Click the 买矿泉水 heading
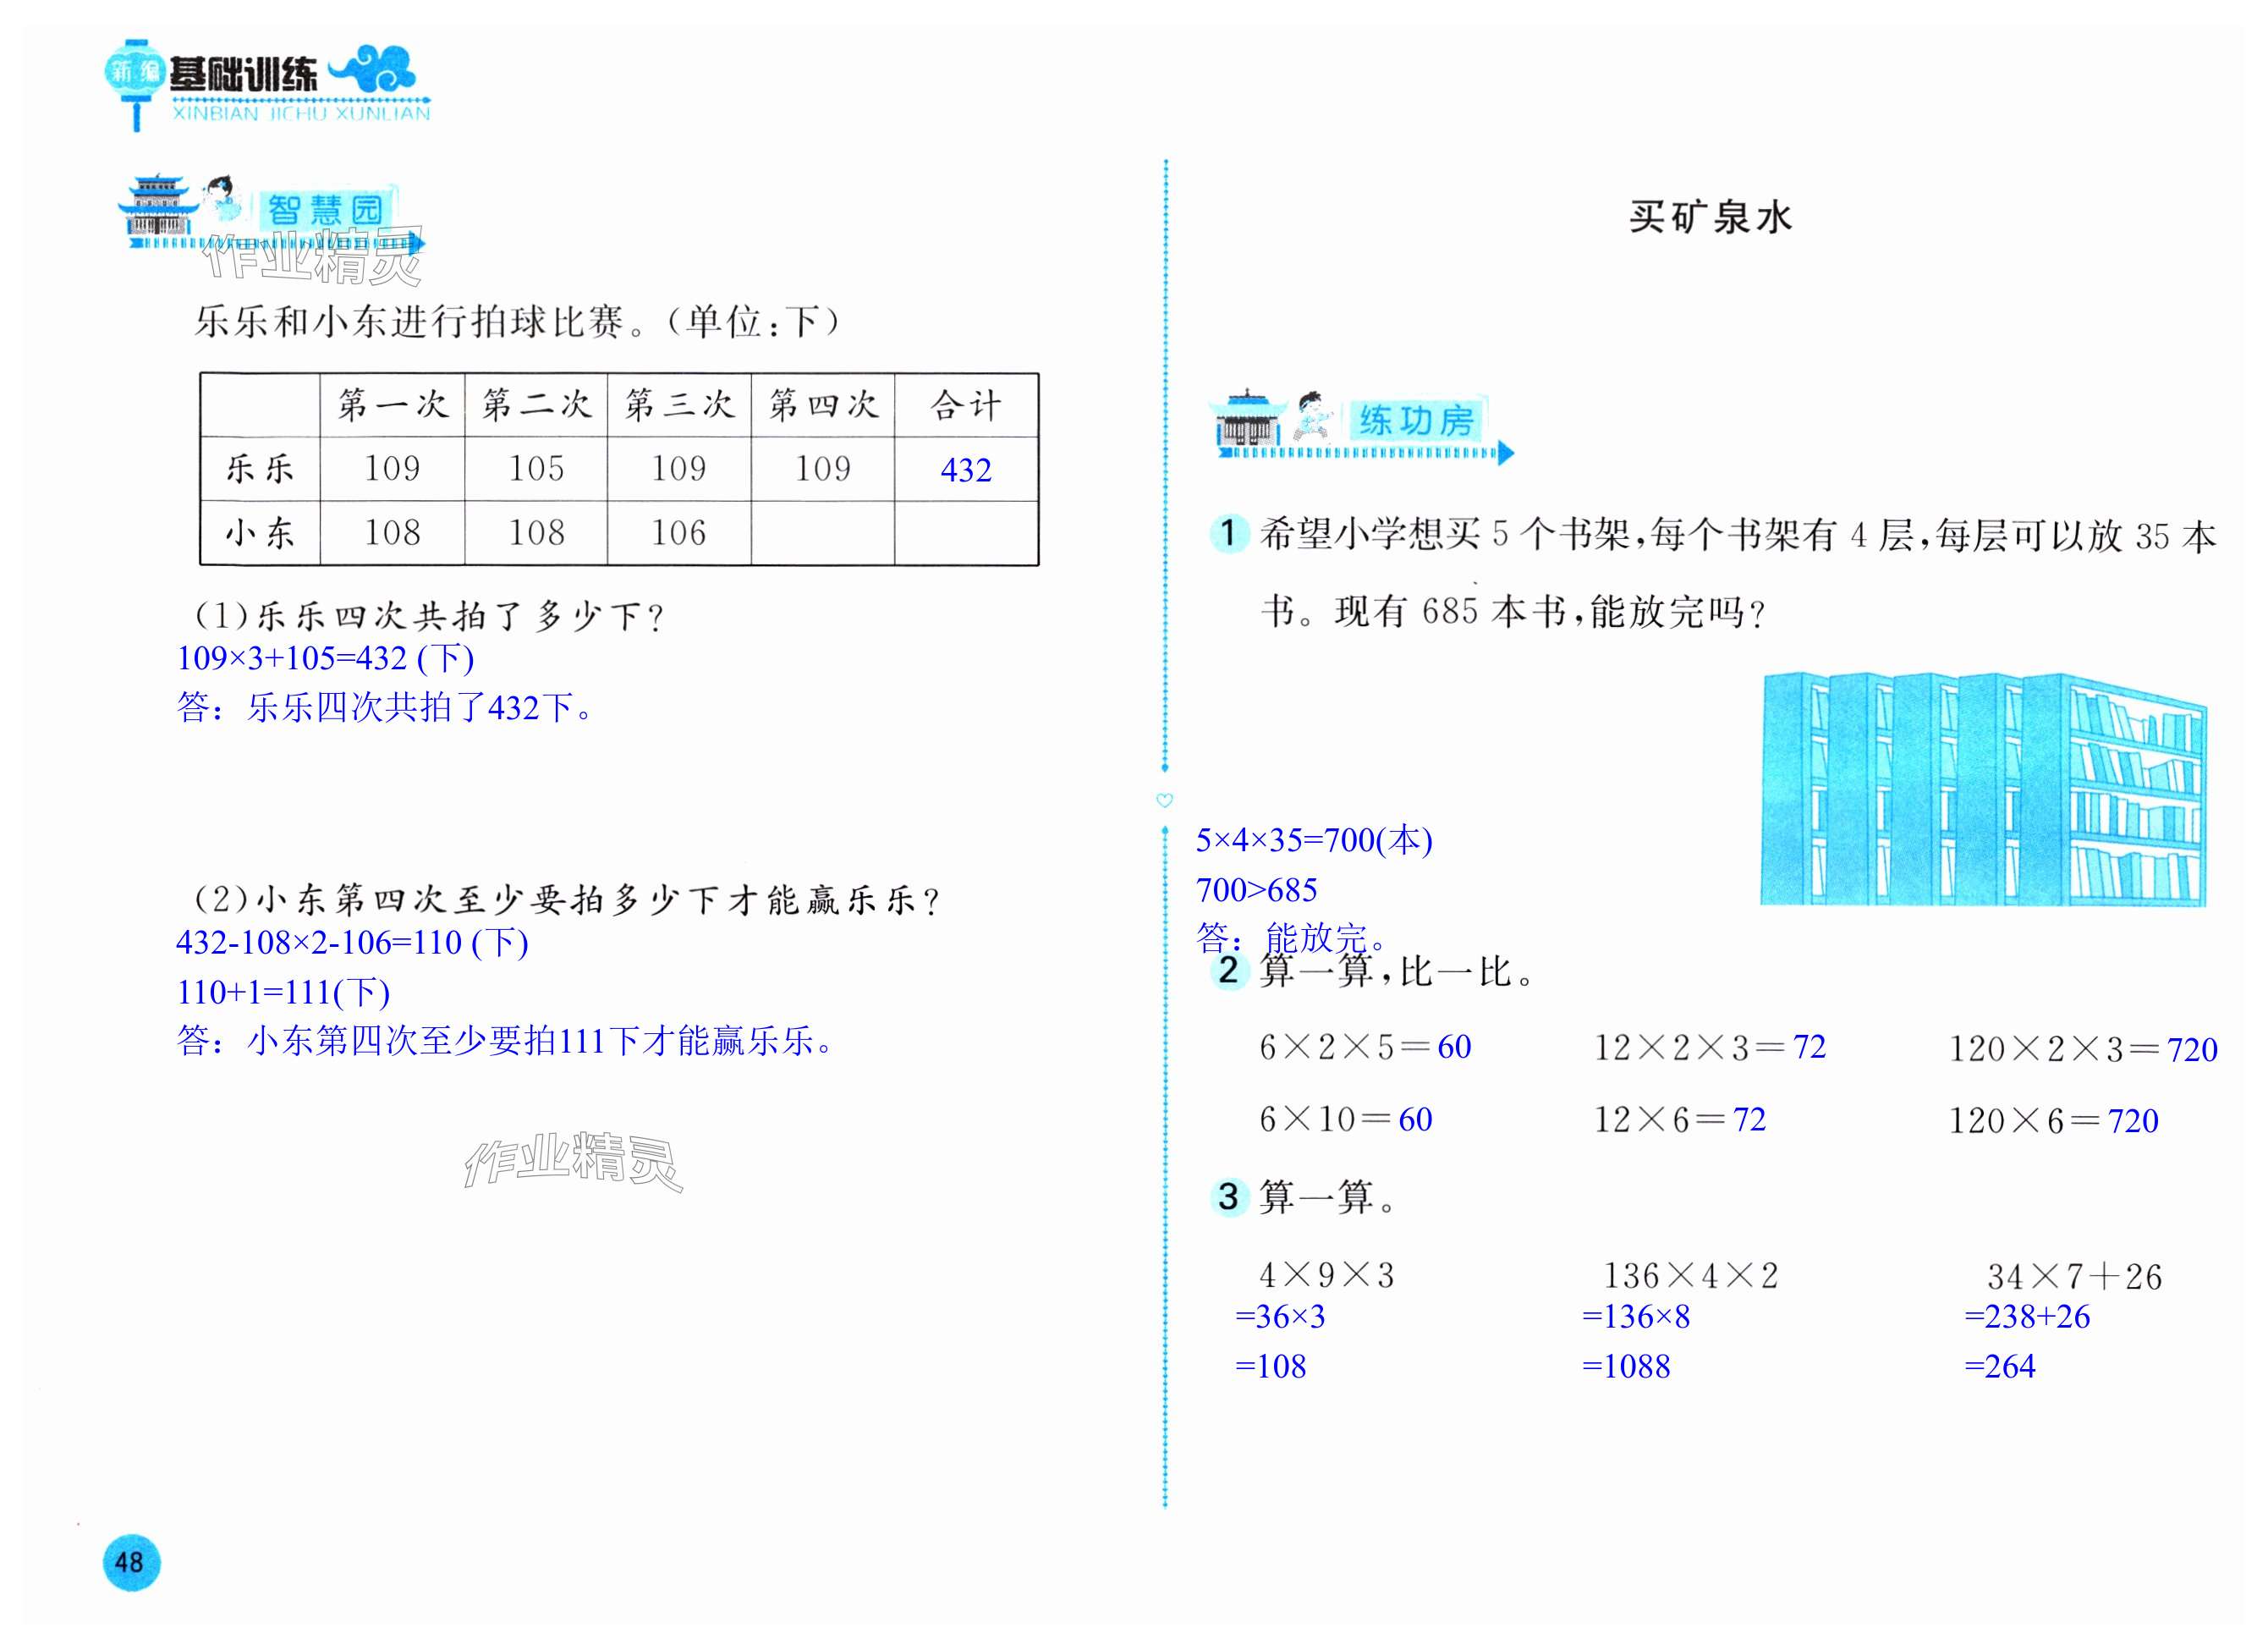This screenshot has width=2268, height=1650. pyautogui.click(x=1710, y=217)
